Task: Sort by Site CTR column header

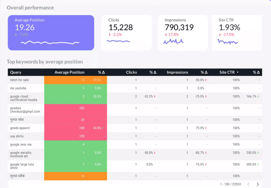Action: pyautogui.click(x=227, y=72)
